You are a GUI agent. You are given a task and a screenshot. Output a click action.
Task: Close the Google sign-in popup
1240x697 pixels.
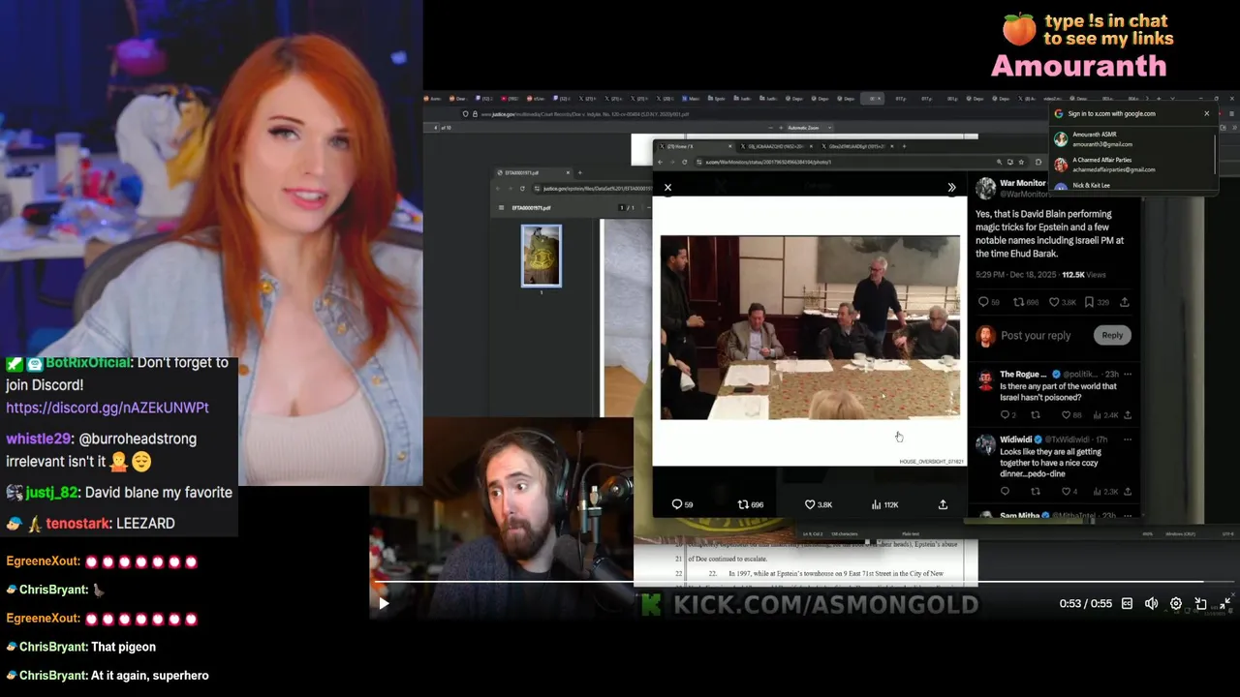1206,113
